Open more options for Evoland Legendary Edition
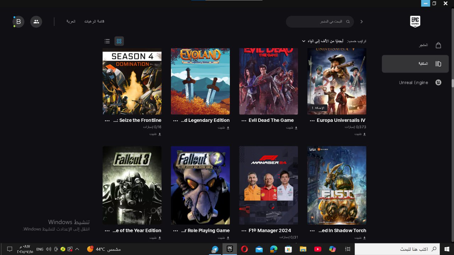Image resolution: width=454 pixels, height=255 pixels. pos(176,120)
